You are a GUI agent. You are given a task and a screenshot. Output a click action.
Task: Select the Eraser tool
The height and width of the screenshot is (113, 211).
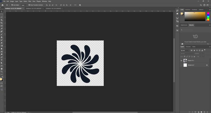(x=2, y=43)
